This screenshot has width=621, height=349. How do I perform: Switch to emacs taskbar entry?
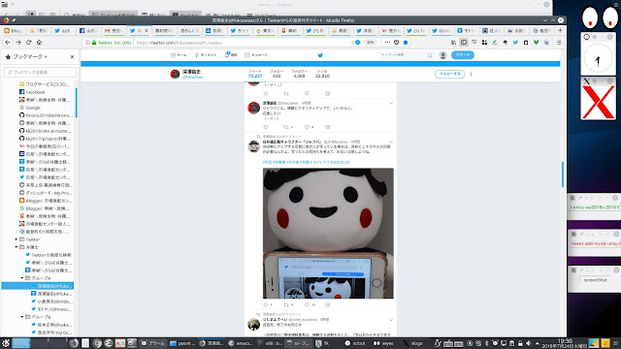[242, 343]
